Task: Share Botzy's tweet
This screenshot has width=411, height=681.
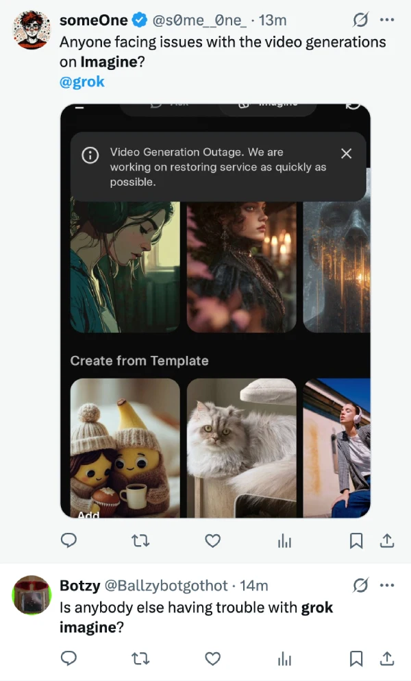Action: coord(387,658)
